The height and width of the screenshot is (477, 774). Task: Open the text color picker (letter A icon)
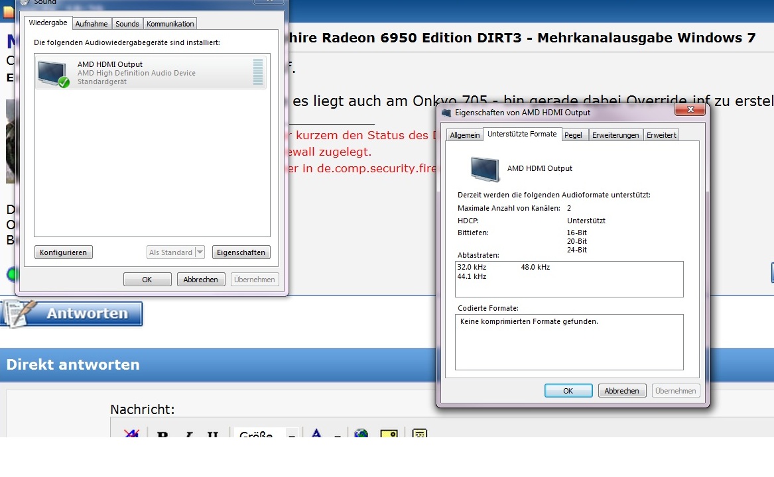tap(316, 433)
